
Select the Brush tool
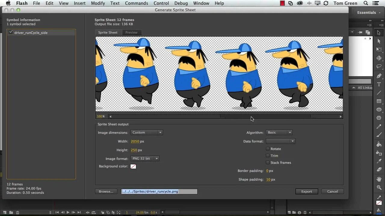click(x=379, y=135)
